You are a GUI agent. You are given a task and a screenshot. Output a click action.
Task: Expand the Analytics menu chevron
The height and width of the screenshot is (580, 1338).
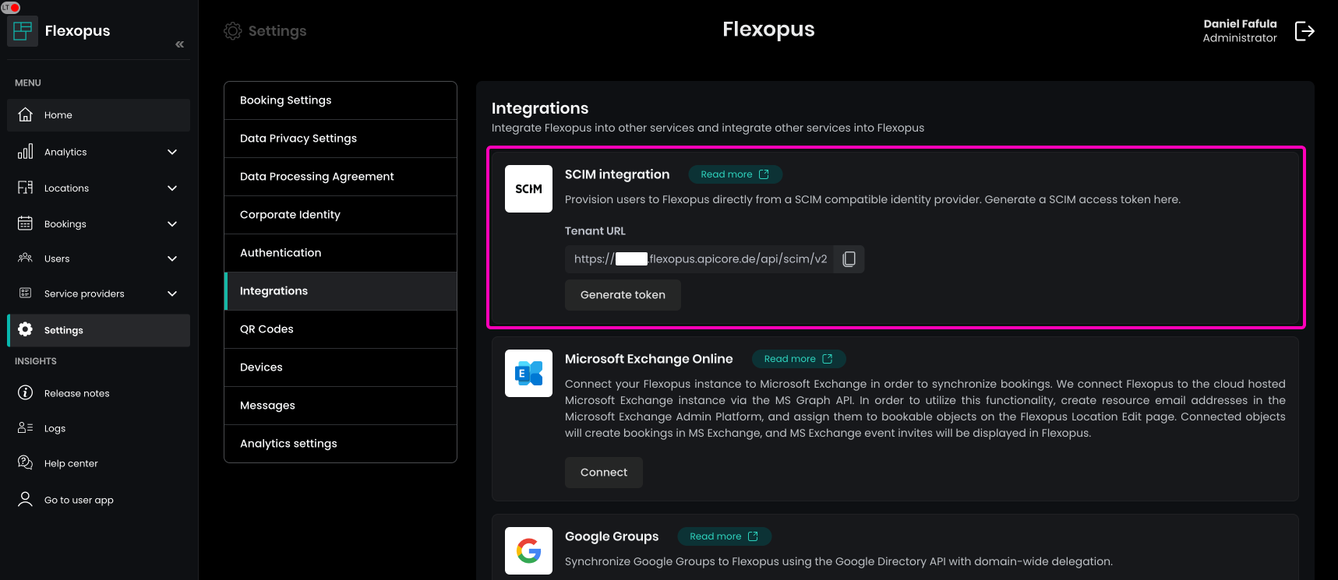click(172, 152)
